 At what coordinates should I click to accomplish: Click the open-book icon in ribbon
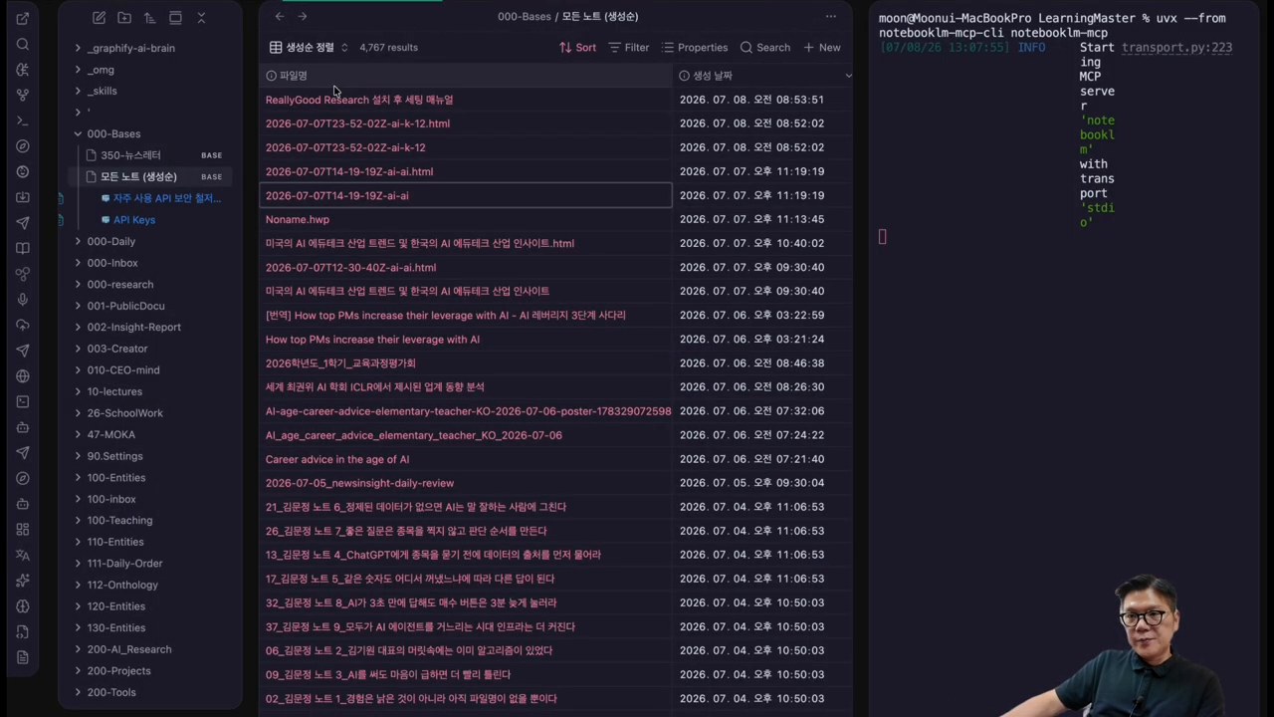tap(23, 248)
